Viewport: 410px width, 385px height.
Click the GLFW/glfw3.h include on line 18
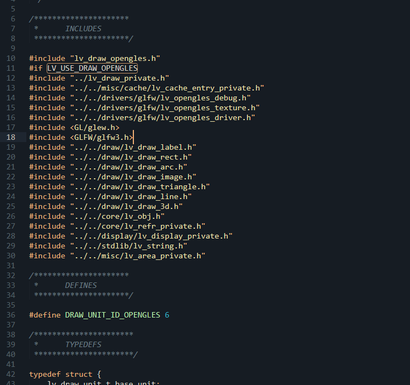[102, 138]
